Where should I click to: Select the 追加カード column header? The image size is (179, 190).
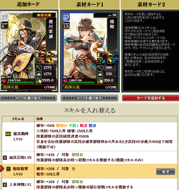point(29,5)
